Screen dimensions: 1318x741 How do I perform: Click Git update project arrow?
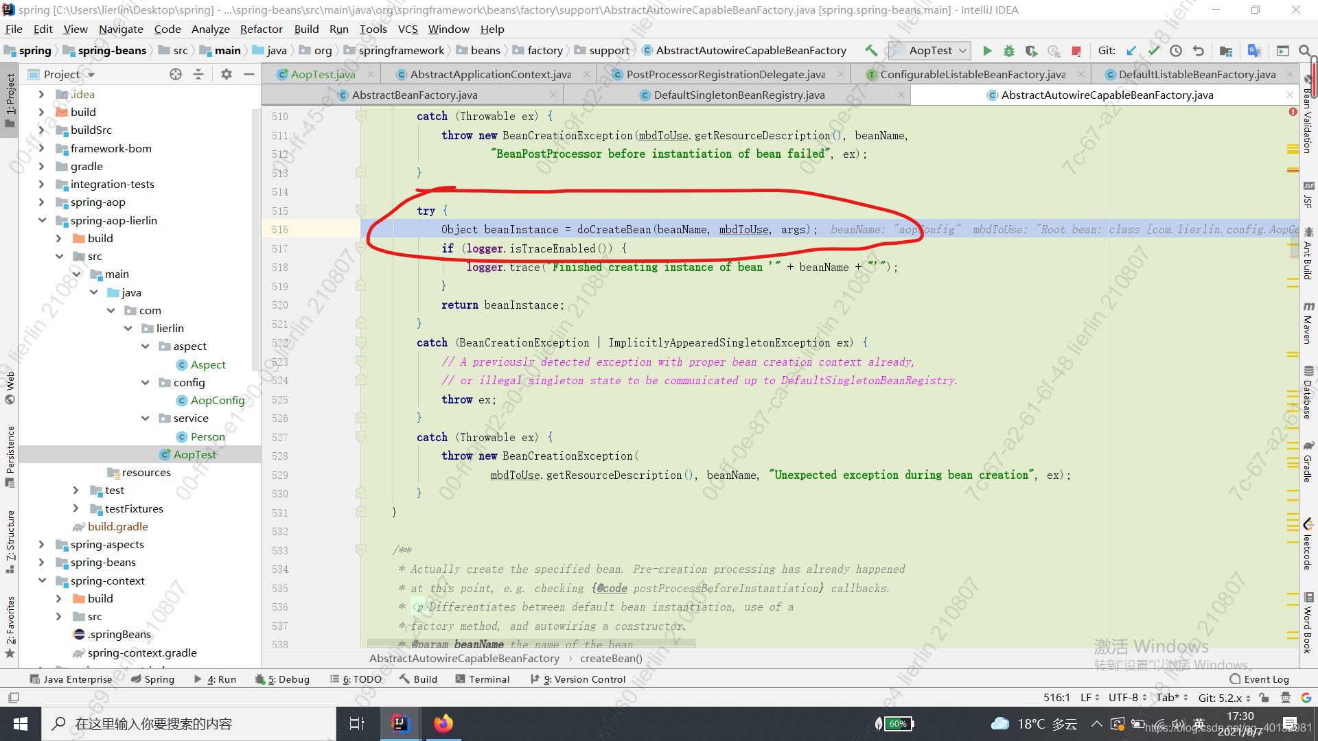[x=1131, y=51]
